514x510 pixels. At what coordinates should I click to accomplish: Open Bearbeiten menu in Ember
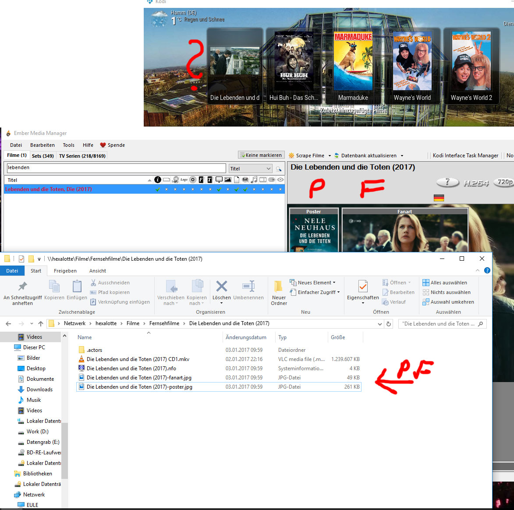(x=43, y=145)
